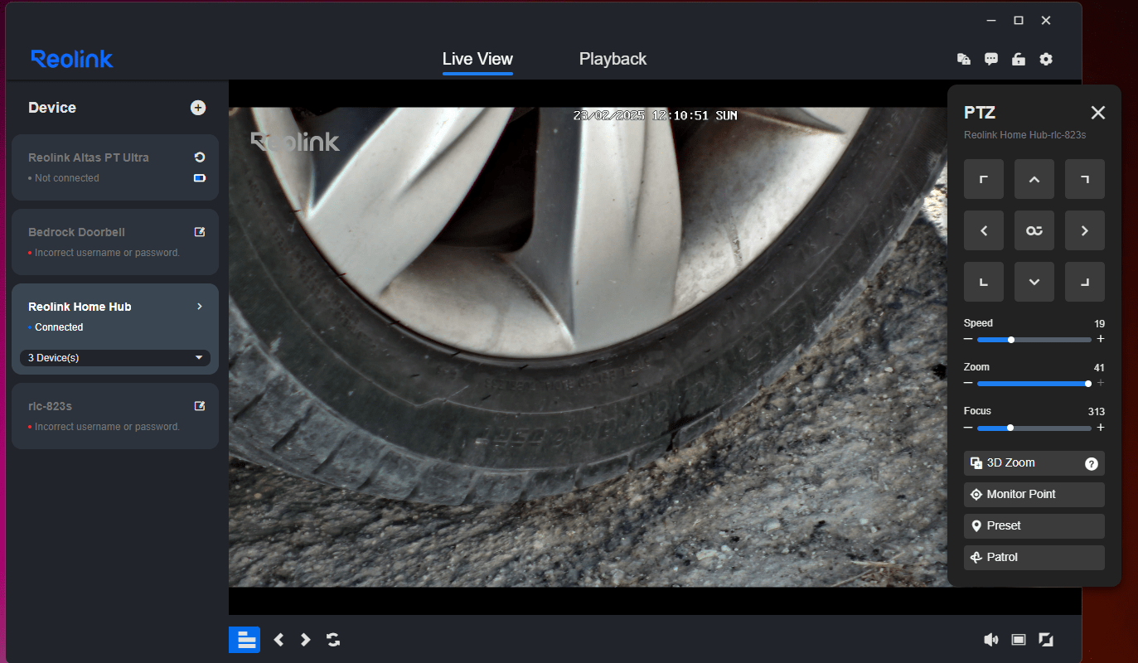Go to next camera view page

(306, 640)
